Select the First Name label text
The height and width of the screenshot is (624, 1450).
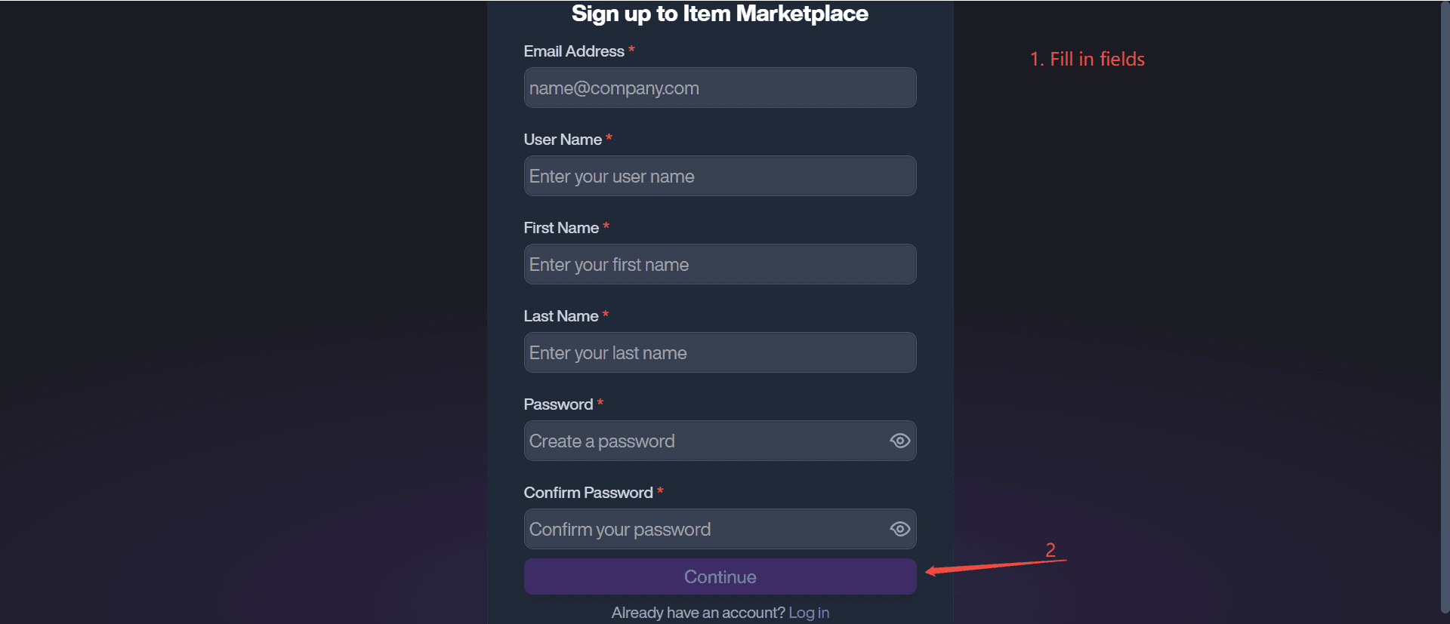561,228
